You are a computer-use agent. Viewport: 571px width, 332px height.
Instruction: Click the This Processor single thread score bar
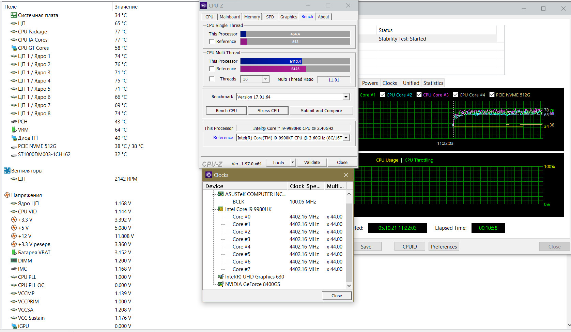[295, 34]
